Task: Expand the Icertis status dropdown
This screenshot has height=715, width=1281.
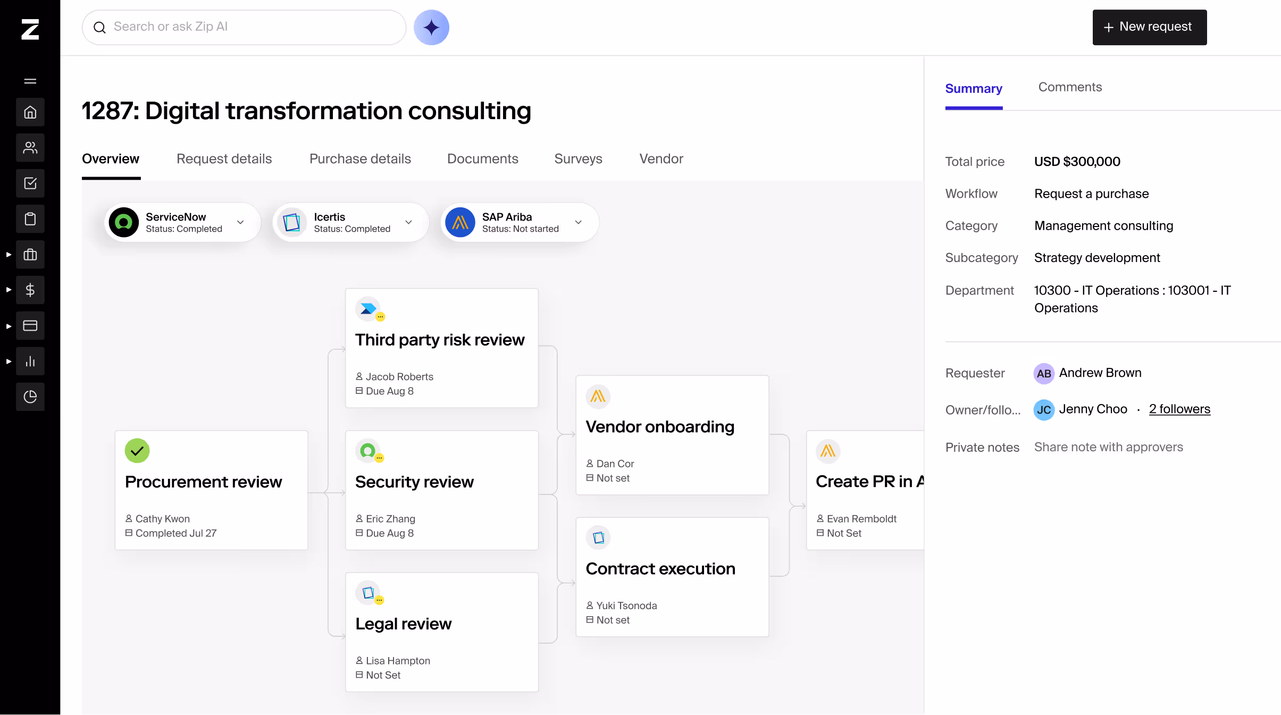Action: coord(408,222)
